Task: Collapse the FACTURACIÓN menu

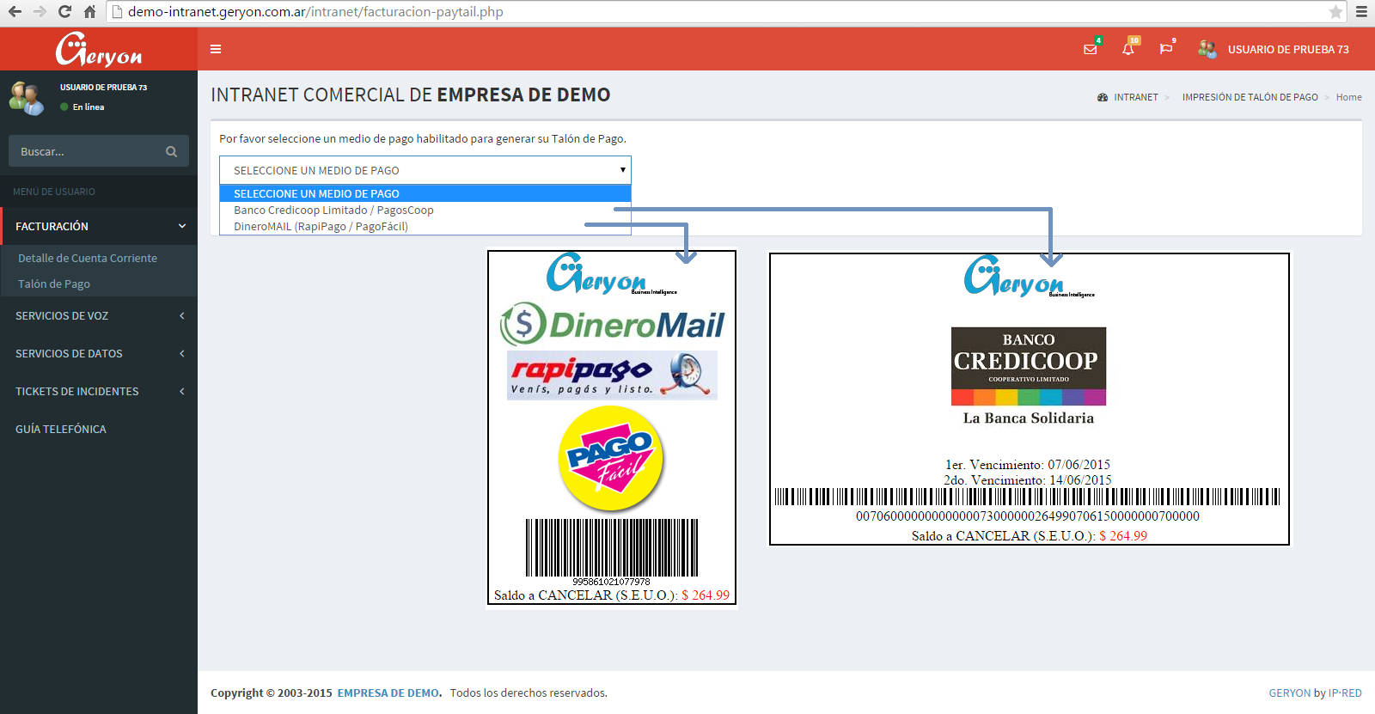Action: point(99,226)
